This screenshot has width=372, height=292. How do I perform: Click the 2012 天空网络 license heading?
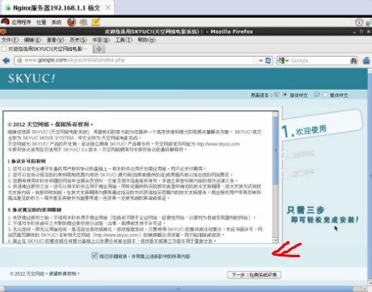[50, 125]
